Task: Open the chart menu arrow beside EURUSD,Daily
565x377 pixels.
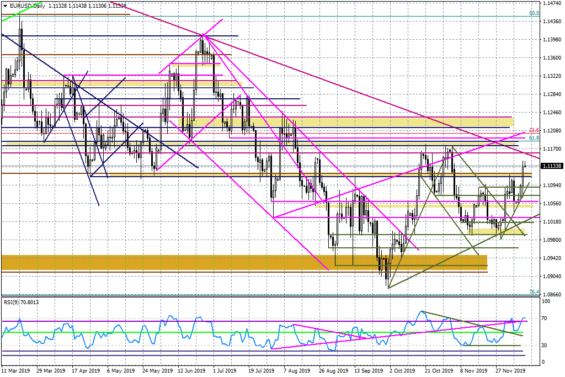Action: 6,6
